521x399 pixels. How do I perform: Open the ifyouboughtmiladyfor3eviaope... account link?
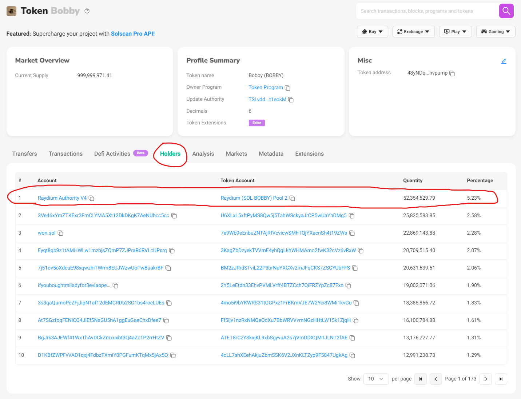[x=74, y=286]
